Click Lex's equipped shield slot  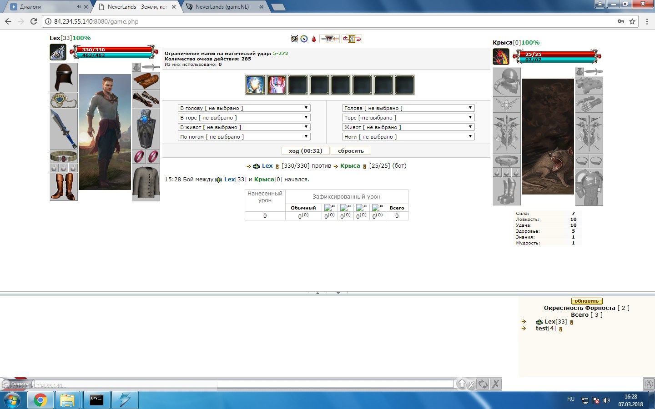(146, 129)
